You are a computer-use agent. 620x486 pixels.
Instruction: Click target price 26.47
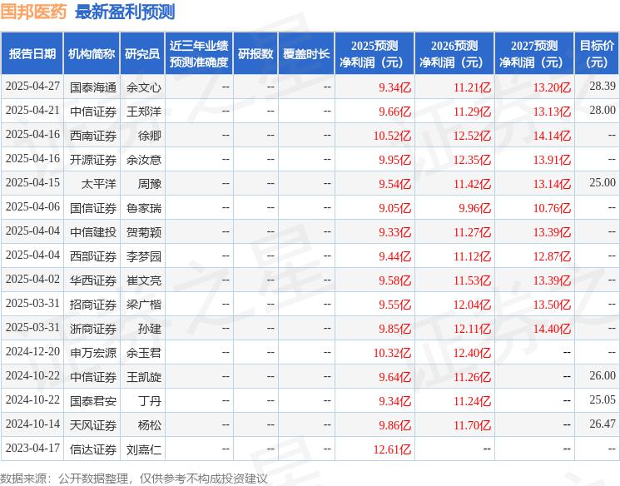pos(603,424)
